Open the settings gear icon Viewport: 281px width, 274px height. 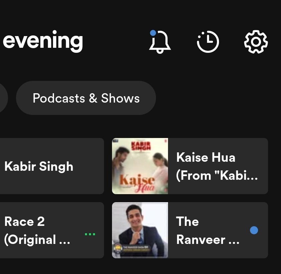pyautogui.click(x=256, y=42)
